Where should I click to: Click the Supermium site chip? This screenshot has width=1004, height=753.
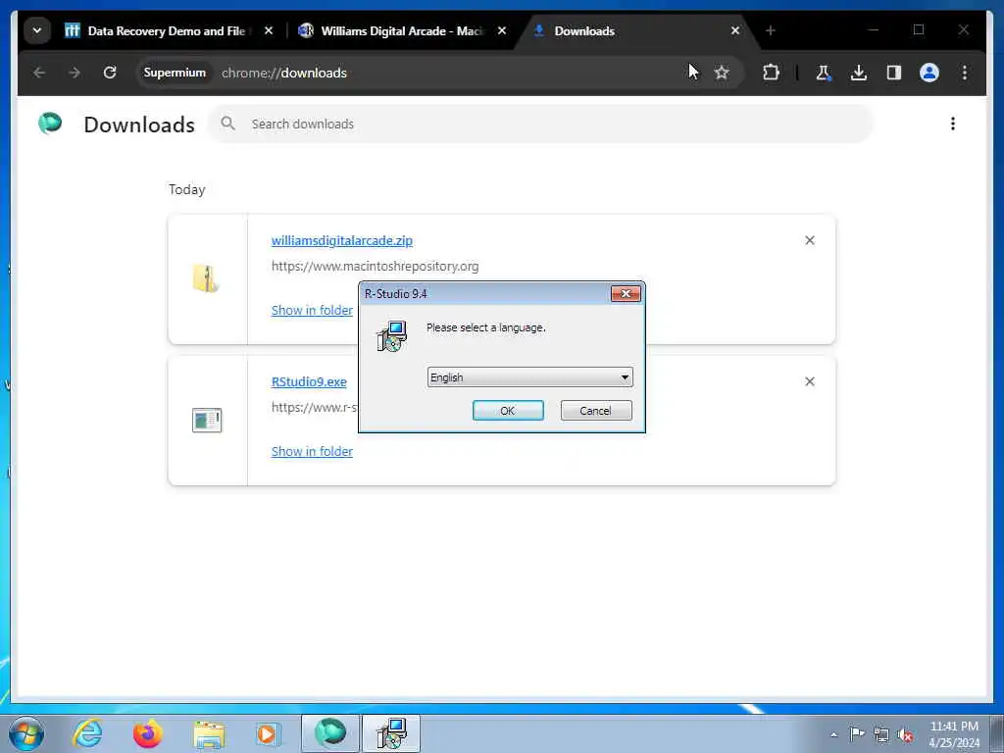click(175, 73)
